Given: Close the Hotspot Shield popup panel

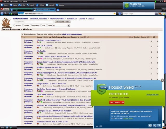Looking at the screenshot, I should tap(162, 80).
